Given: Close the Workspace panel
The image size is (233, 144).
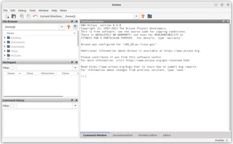Looking at the screenshot, I should pyautogui.click(x=77, y=62).
